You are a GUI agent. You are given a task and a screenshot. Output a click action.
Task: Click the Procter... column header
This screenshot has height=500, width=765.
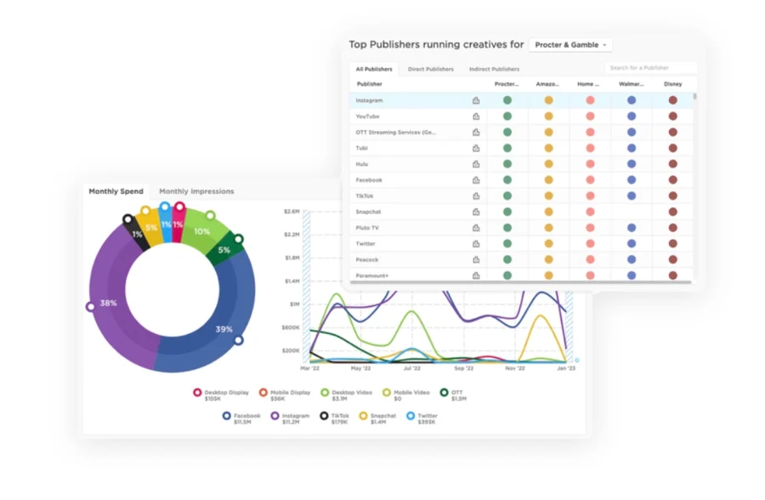[x=507, y=84]
